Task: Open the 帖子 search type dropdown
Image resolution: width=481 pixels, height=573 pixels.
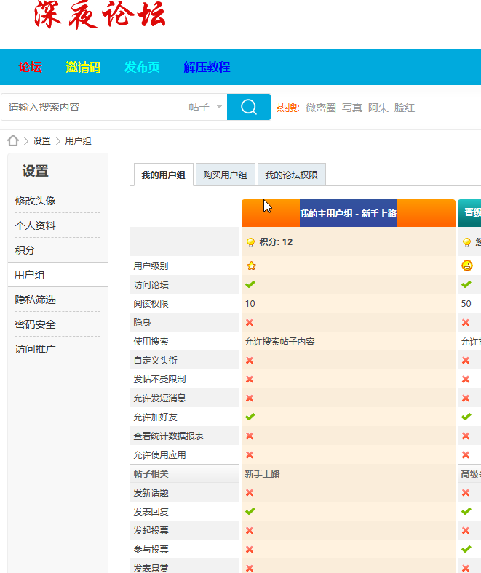Action: pyautogui.click(x=205, y=107)
